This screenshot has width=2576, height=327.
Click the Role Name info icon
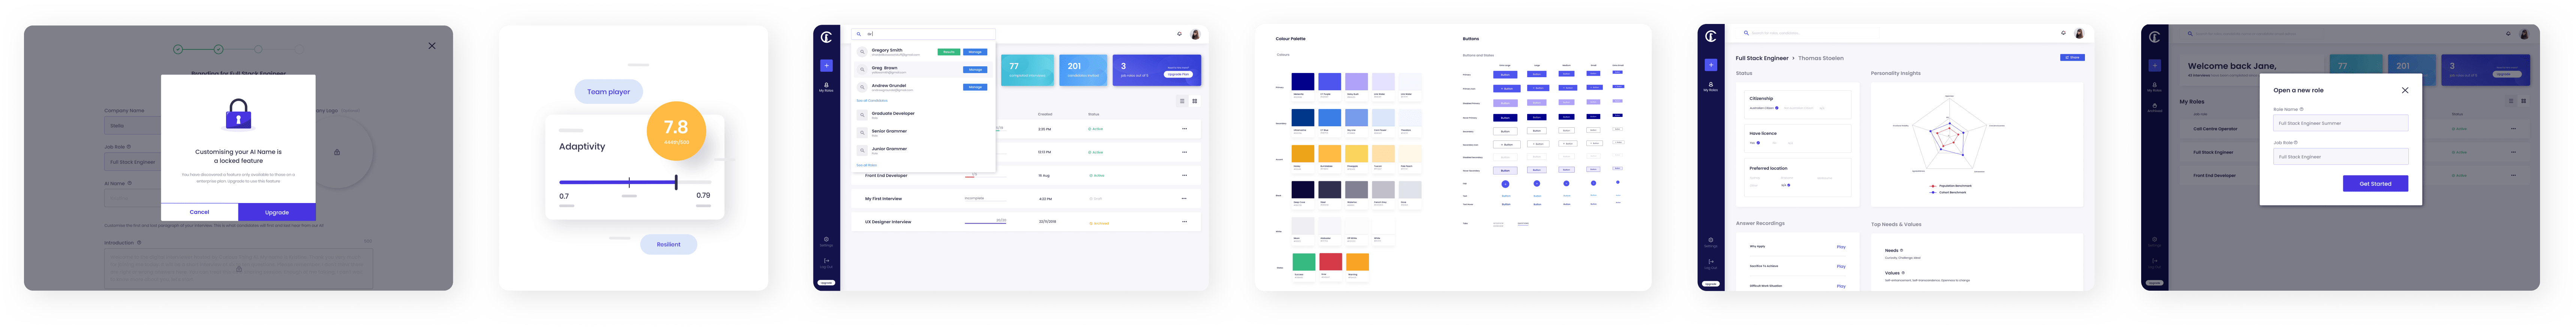[2301, 109]
